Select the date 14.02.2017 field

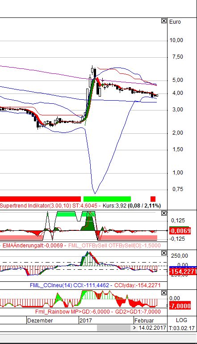pyautogui.click(x=152, y=328)
